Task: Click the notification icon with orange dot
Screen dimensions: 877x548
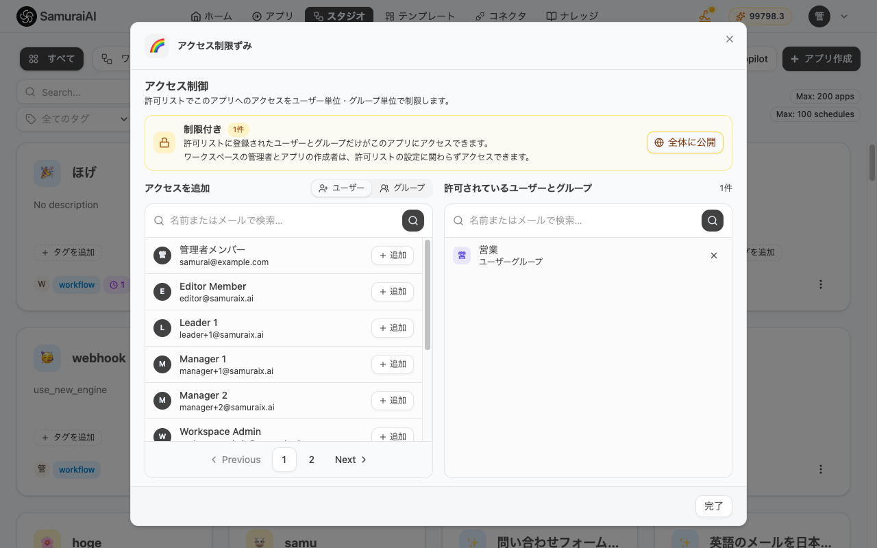Action: 705,16
